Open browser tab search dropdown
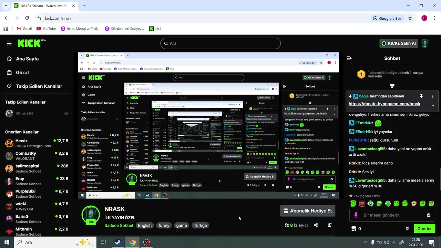Screen dimensions: 441x248 6,6
